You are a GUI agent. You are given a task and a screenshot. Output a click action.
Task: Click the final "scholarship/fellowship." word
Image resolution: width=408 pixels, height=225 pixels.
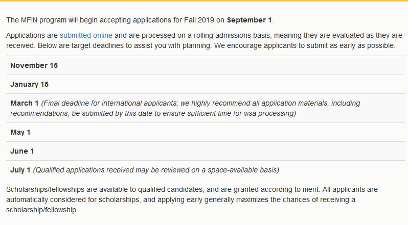[x=42, y=210]
